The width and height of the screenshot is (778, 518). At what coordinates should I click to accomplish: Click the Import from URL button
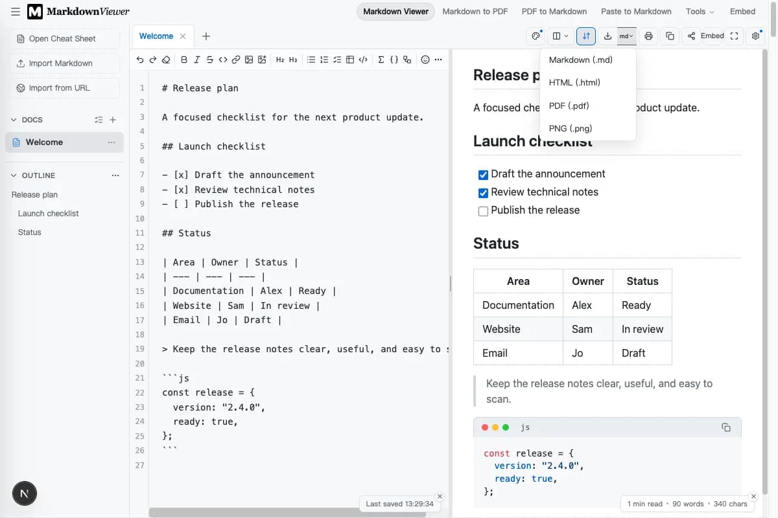tap(65, 88)
